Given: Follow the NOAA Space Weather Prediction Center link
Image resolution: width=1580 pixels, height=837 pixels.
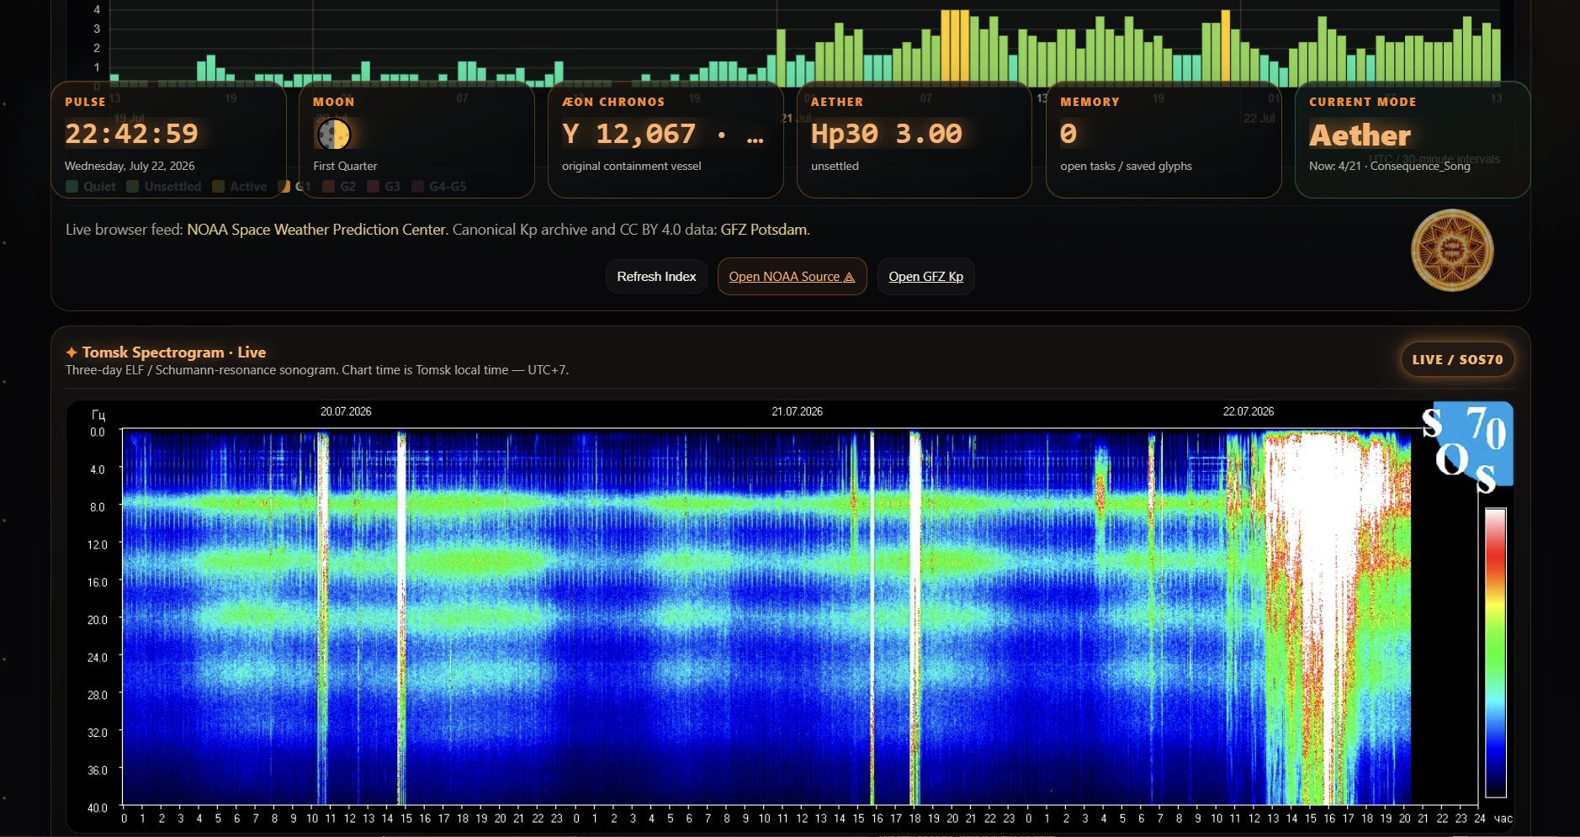Looking at the screenshot, I should pos(315,230).
